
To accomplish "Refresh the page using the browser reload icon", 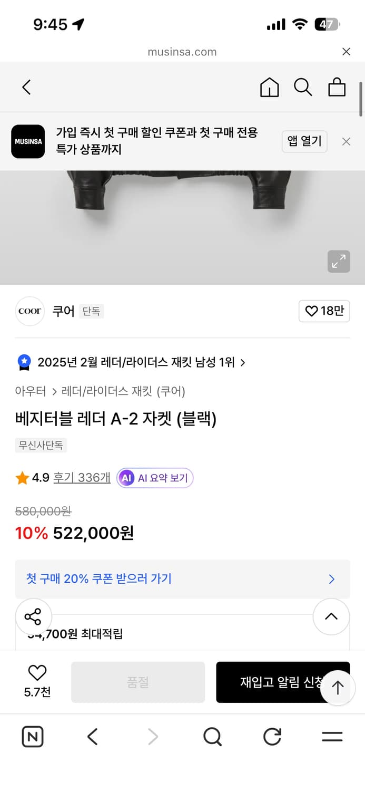I will 272,737.
